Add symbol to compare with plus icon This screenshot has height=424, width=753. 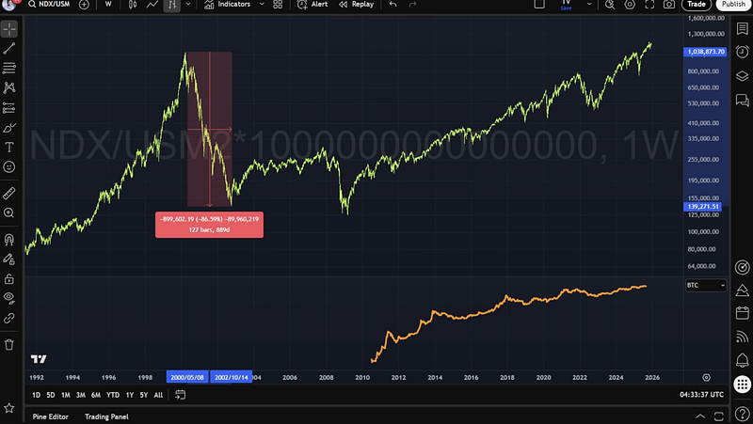click(x=84, y=5)
